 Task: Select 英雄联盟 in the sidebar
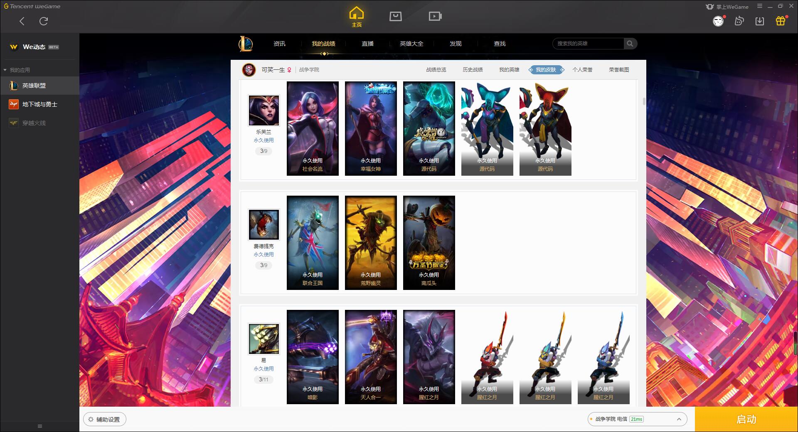point(39,86)
